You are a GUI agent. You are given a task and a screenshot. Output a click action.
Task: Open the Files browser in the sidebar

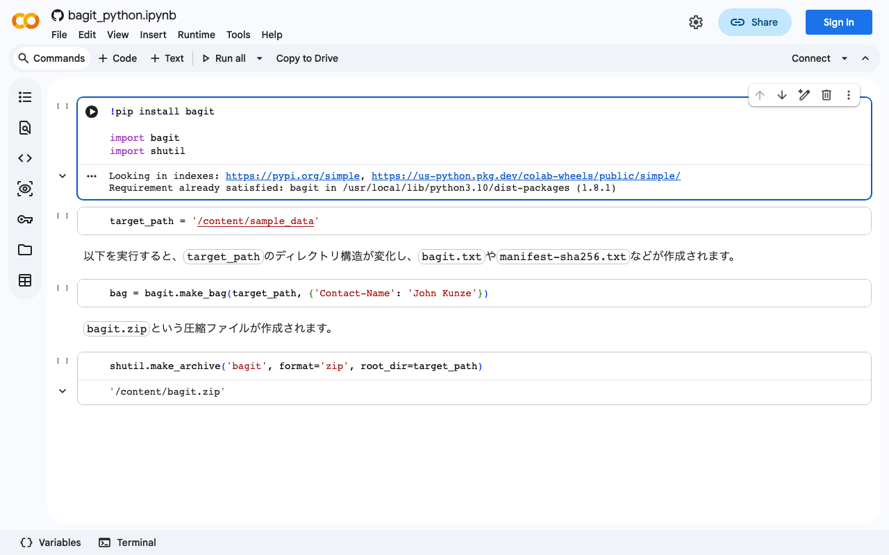(x=25, y=249)
